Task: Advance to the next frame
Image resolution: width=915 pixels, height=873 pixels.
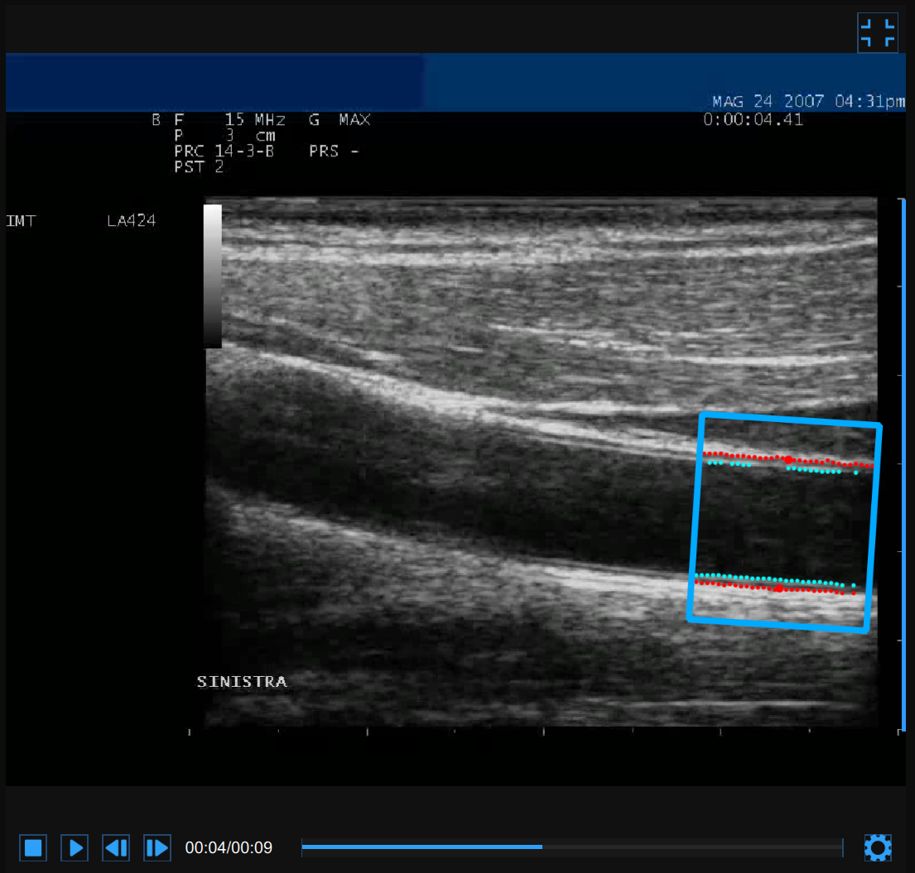Action: [157, 847]
